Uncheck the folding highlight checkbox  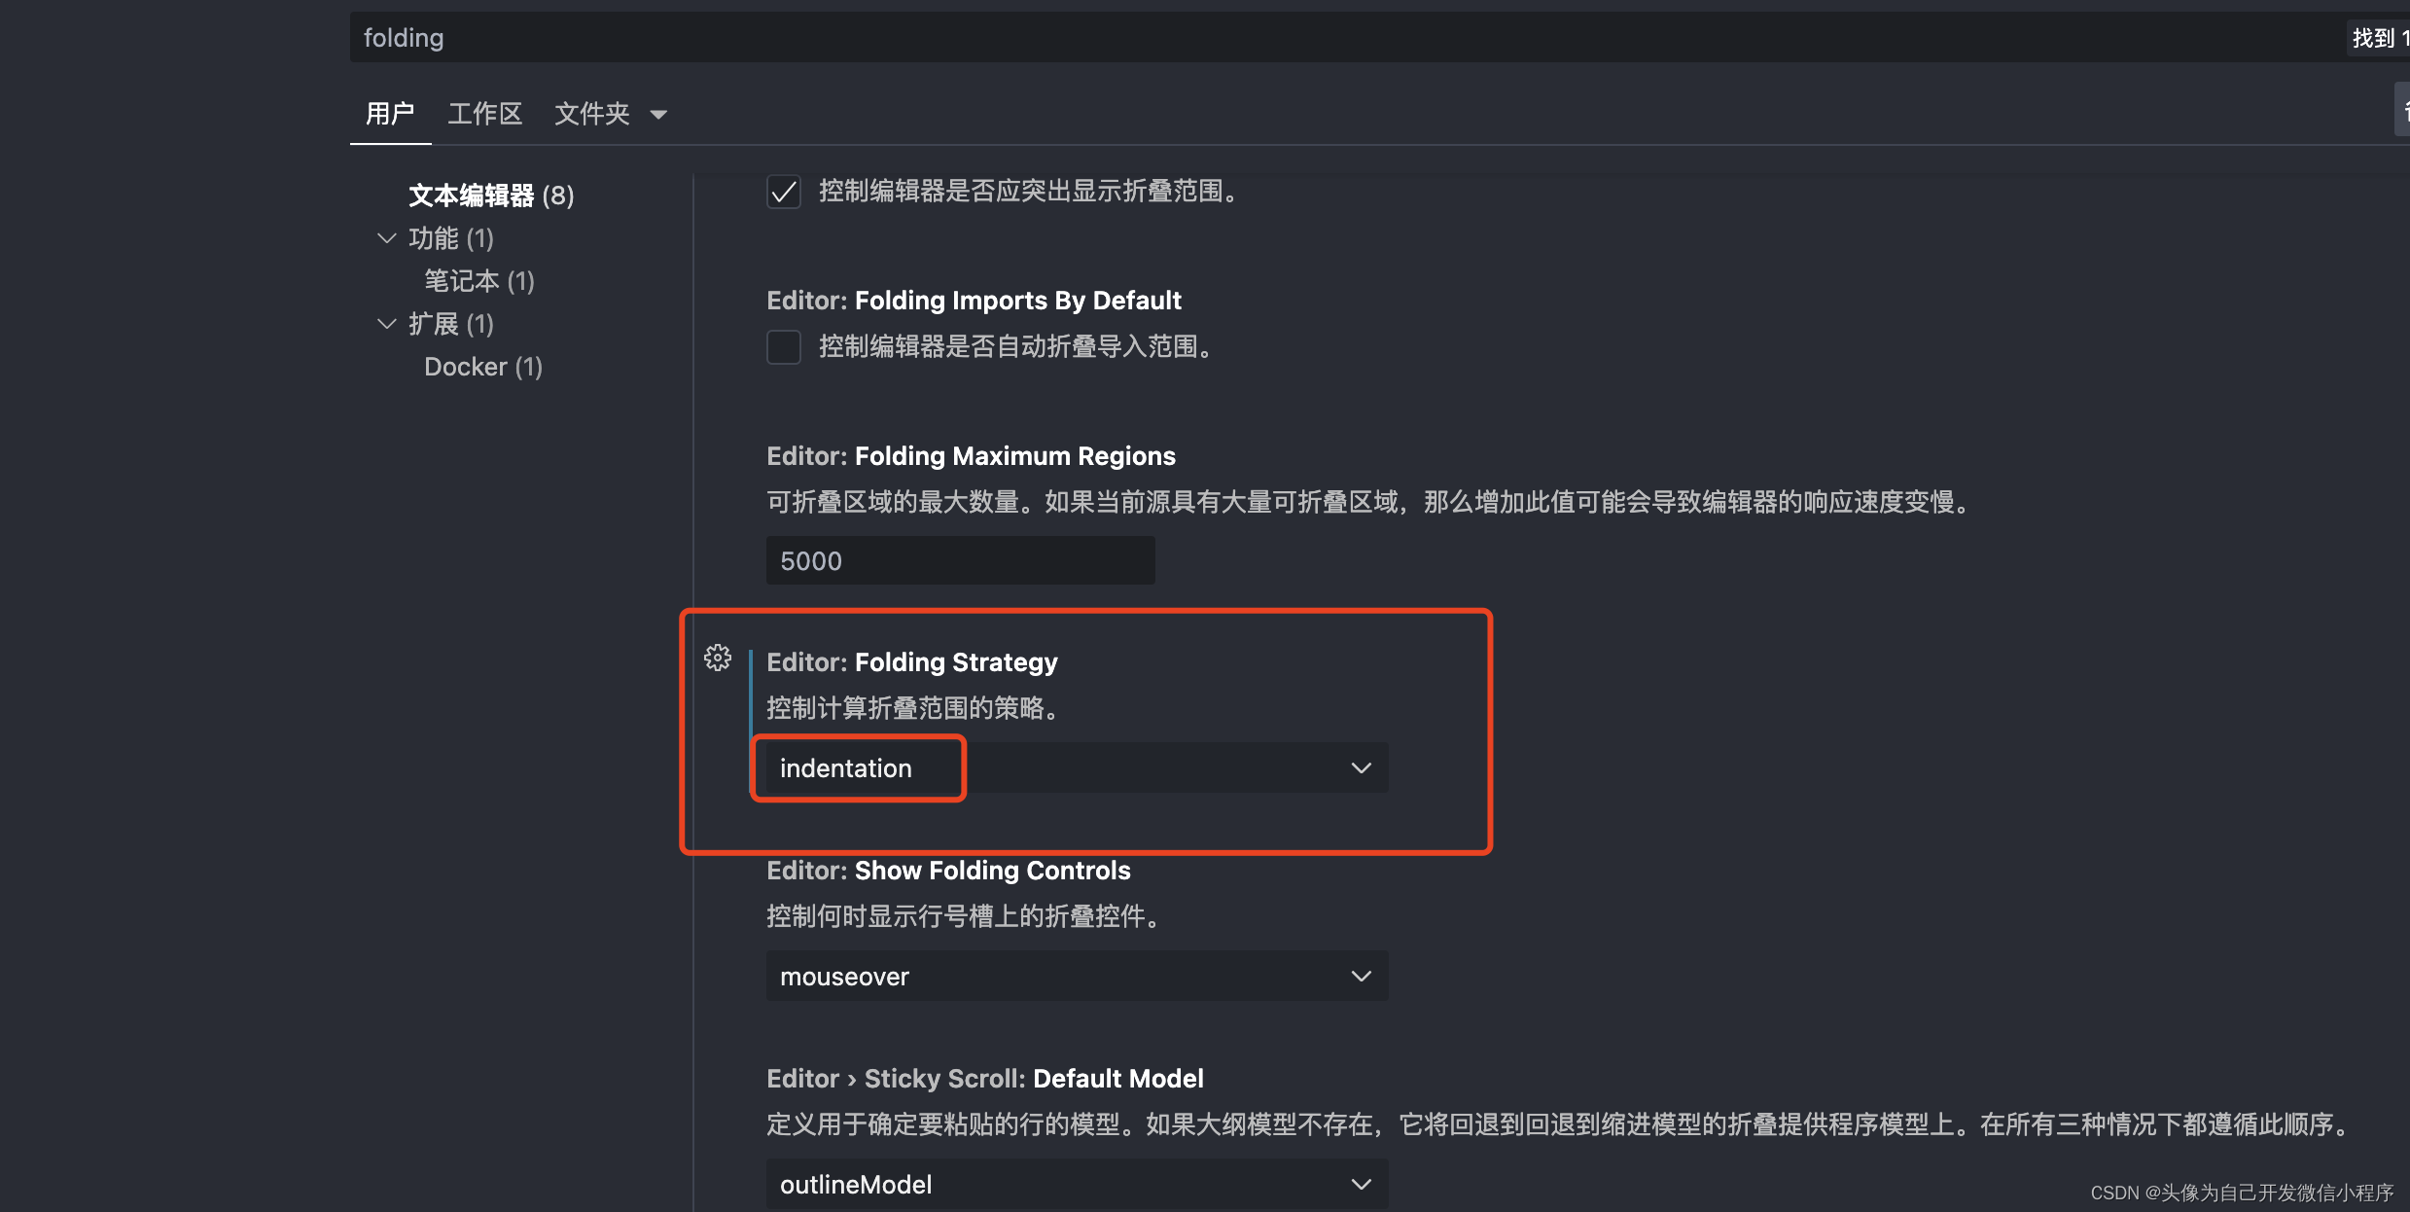pyautogui.click(x=784, y=192)
